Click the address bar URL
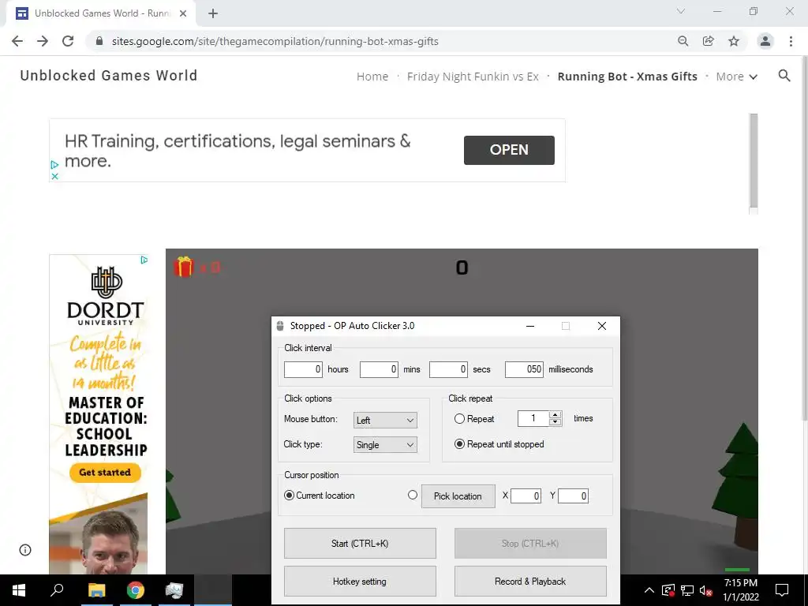808x606 pixels. coord(275,41)
